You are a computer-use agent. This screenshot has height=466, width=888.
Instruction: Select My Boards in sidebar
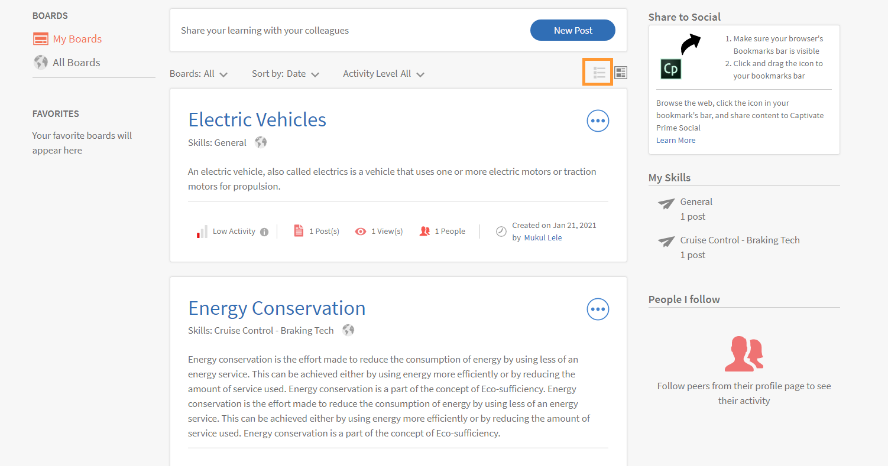(x=77, y=39)
